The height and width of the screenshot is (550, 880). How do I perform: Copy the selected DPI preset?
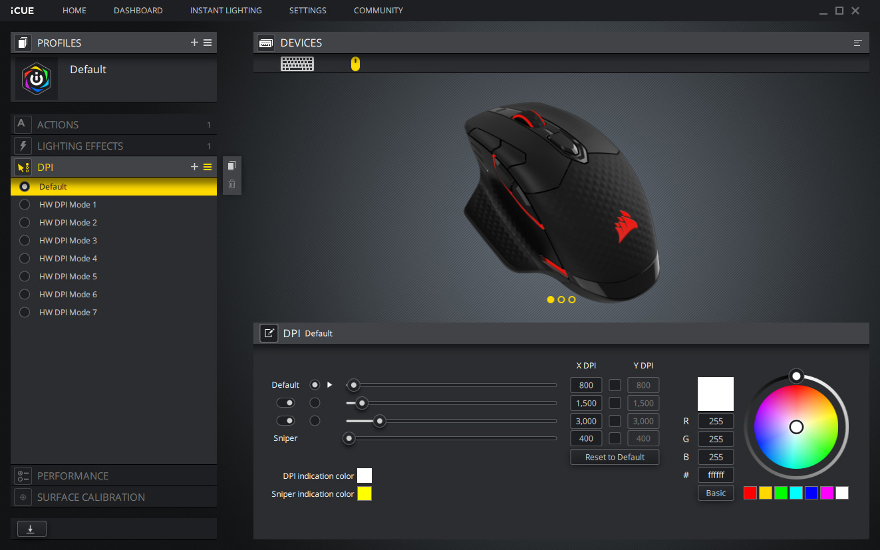(x=231, y=166)
